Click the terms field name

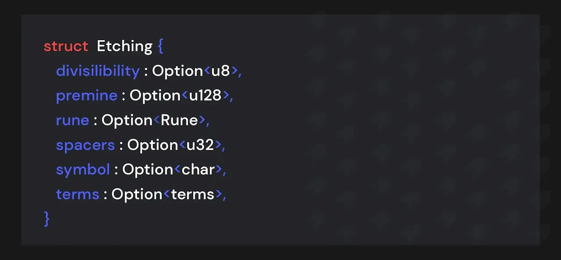(78, 194)
